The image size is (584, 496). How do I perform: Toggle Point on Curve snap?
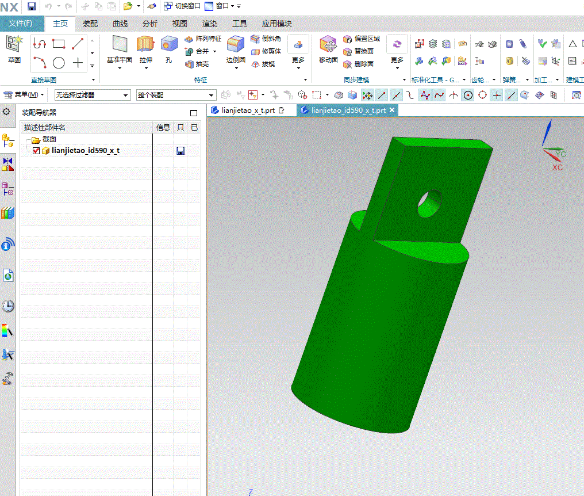click(x=511, y=96)
